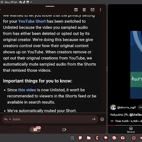Open TikTok notification in status bar

(24, 2)
